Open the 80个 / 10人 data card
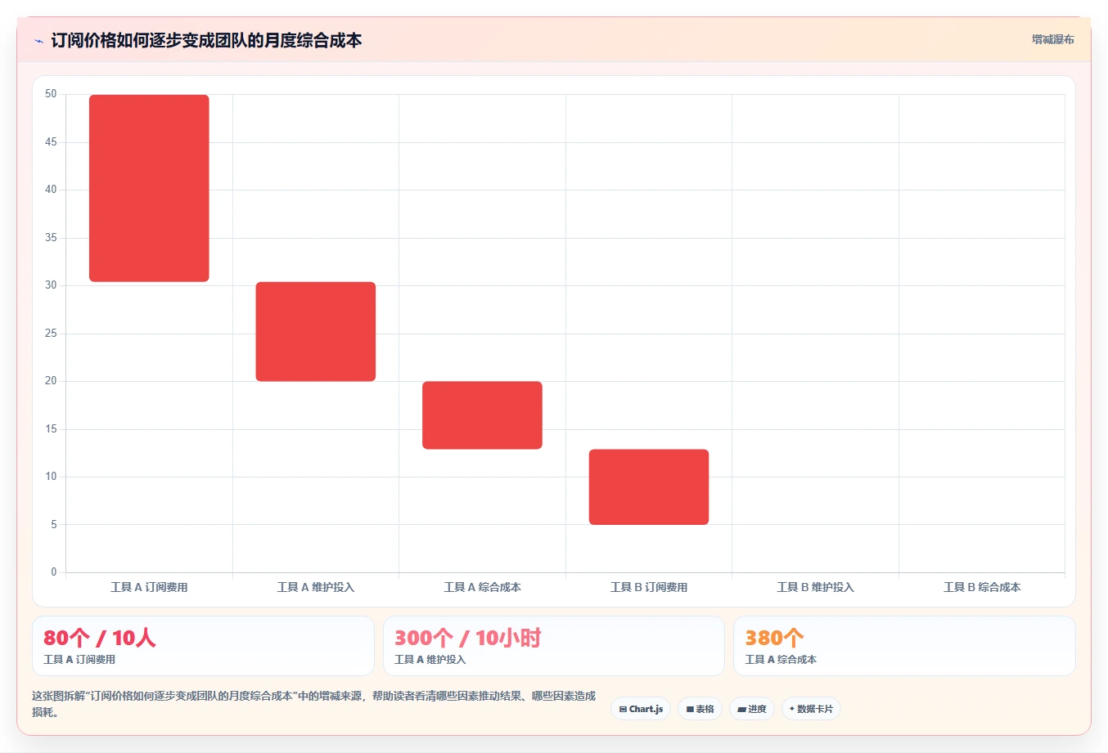 tap(203, 646)
